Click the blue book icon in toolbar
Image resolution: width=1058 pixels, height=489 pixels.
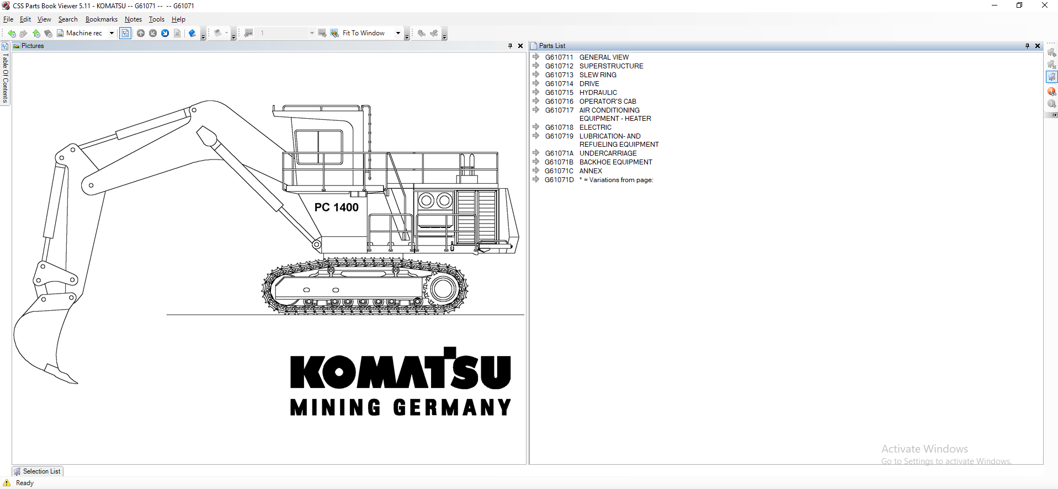click(192, 33)
